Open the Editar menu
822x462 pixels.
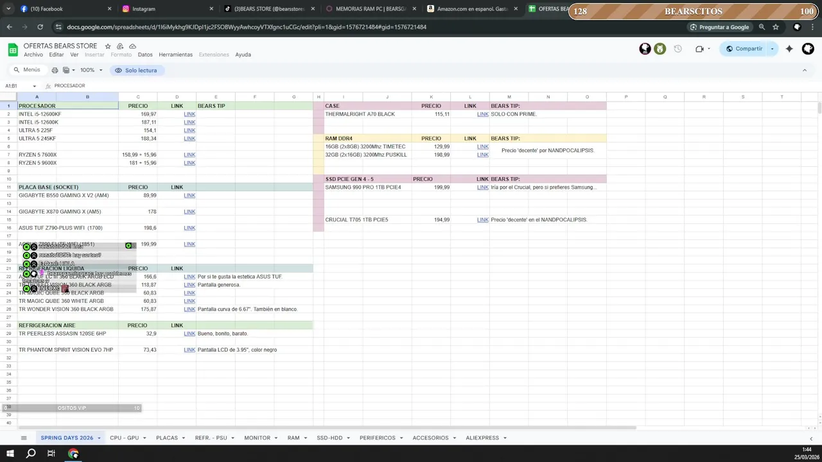tap(57, 55)
